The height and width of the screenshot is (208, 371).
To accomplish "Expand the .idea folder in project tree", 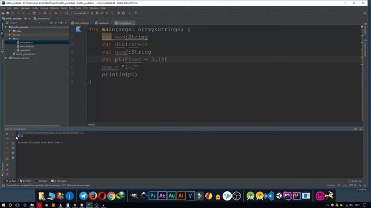I will coord(10,31).
